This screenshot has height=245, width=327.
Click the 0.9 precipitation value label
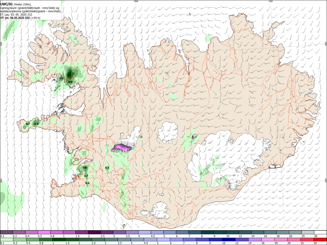coord(70,82)
